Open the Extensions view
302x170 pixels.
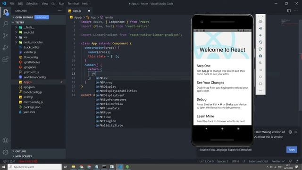coord(5,59)
